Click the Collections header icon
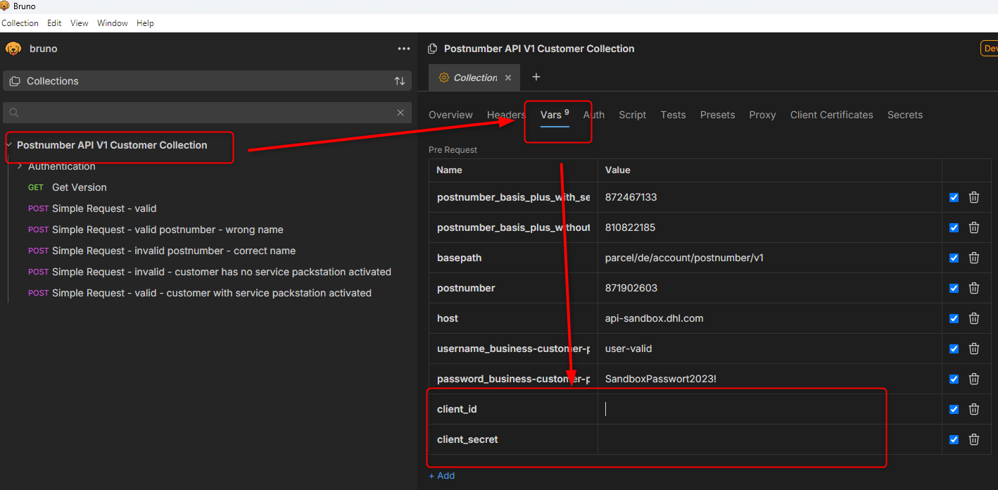This screenshot has width=998, height=490. 15,81
